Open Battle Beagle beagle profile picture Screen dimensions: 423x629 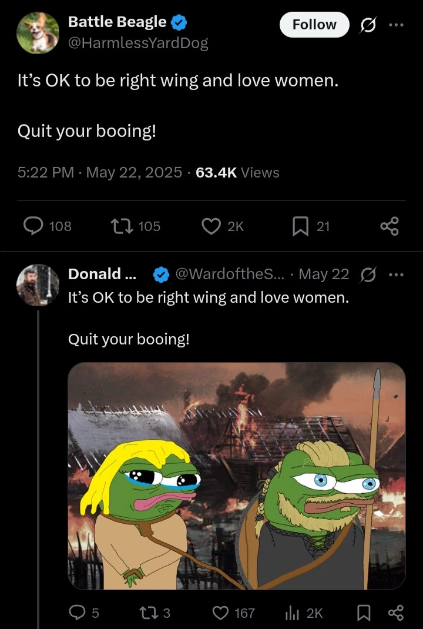[38, 33]
